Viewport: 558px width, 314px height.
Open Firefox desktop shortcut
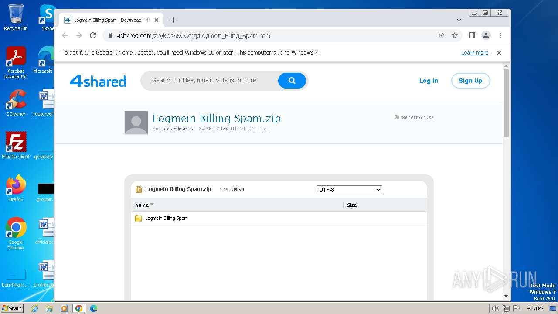pyautogui.click(x=16, y=188)
